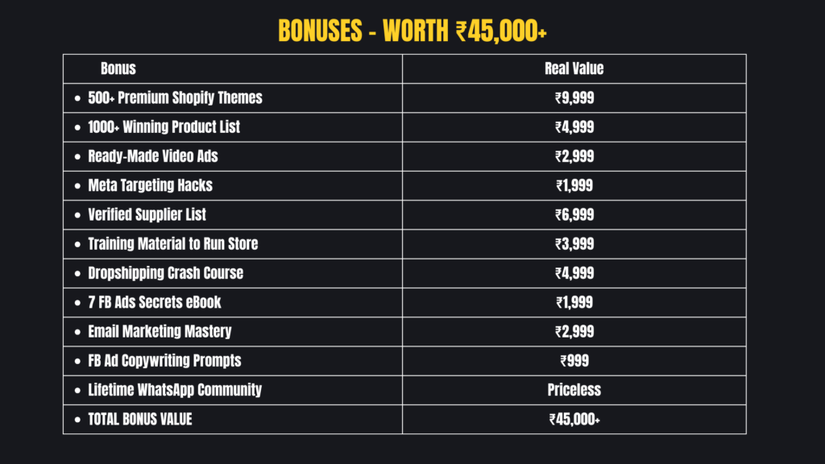Screen dimensions: 825x464
Task: Click "Training Material to Run Store"
Action: [x=172, y=243]
